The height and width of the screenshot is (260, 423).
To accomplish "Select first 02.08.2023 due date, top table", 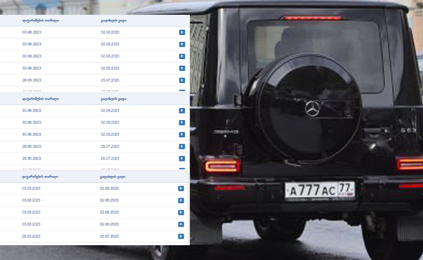I will [x=110, y=32].
